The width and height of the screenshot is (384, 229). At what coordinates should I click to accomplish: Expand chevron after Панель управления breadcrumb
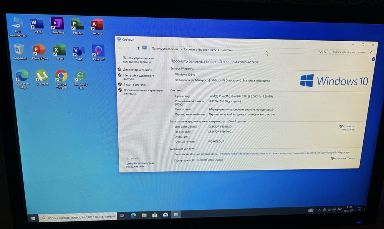point(181,49)
